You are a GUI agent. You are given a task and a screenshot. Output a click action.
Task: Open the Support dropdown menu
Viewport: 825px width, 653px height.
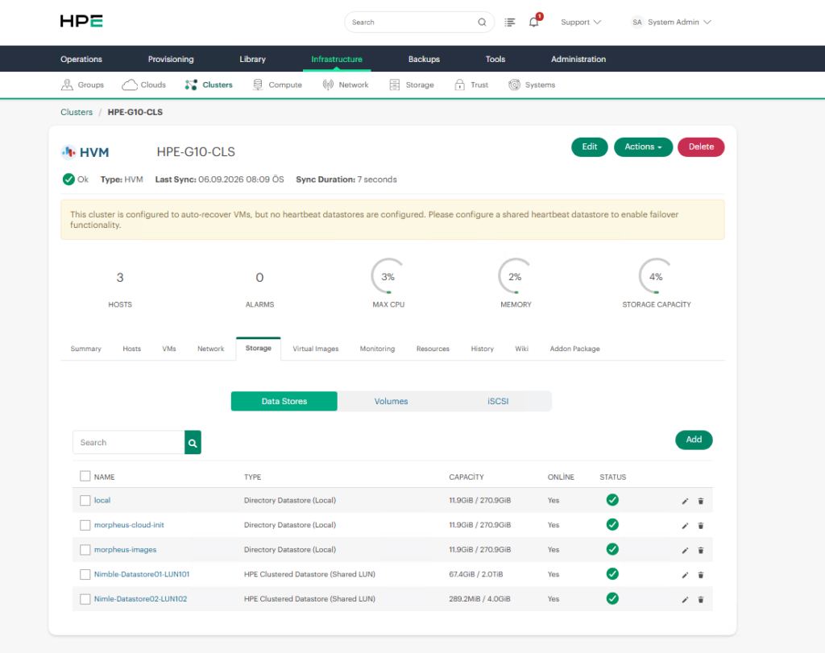coord(581,22)
